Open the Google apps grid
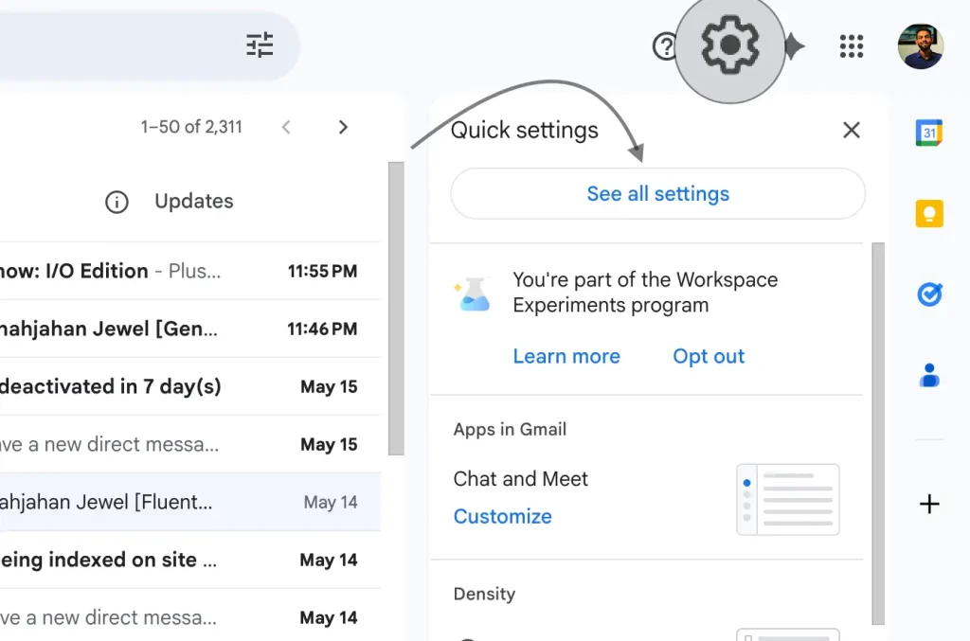The image size is (970, 641). [852, 45]
